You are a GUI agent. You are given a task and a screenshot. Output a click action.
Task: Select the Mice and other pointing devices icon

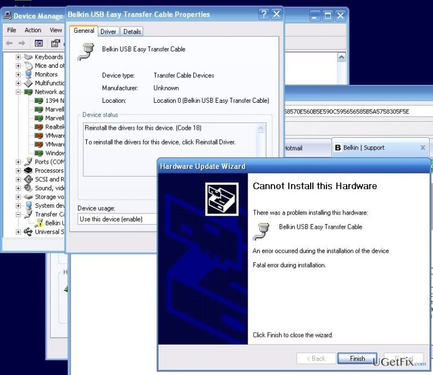tap(28, 66)
